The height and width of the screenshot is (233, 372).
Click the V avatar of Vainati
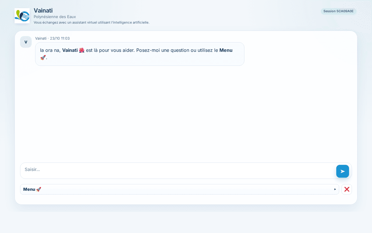pos(26,42)
